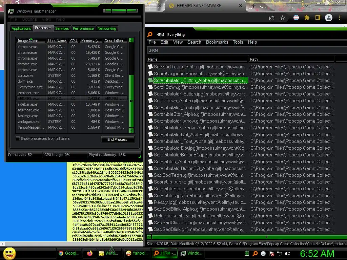This screenshot has width=347, height=260.
Task: Sort processes by CPU column
Action: pyautogui.click(x=74, y=41)
